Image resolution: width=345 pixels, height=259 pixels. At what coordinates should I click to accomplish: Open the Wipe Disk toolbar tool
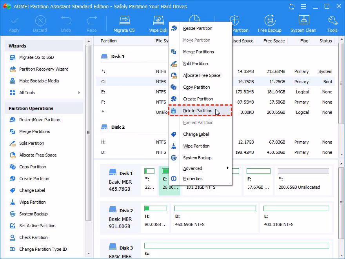[x=158, y=24]
